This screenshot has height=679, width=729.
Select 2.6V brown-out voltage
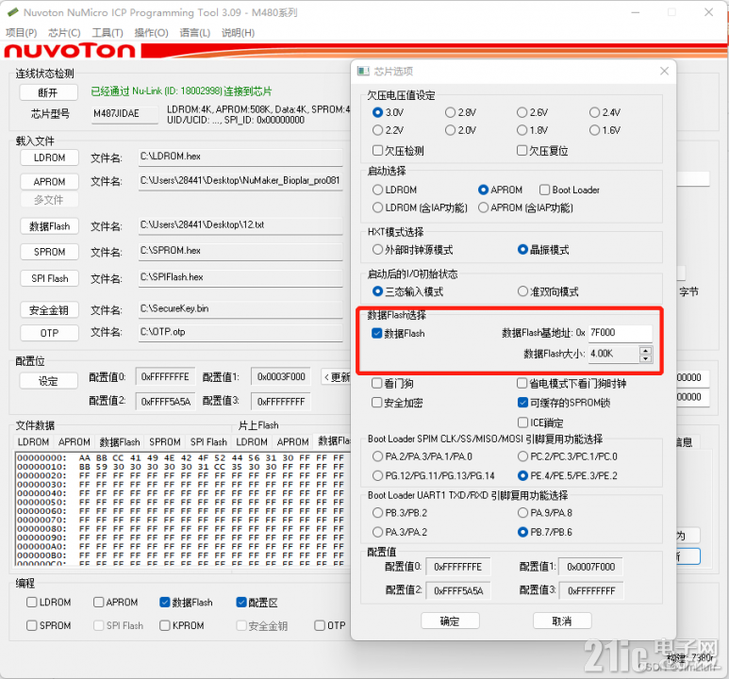point(532,112)
